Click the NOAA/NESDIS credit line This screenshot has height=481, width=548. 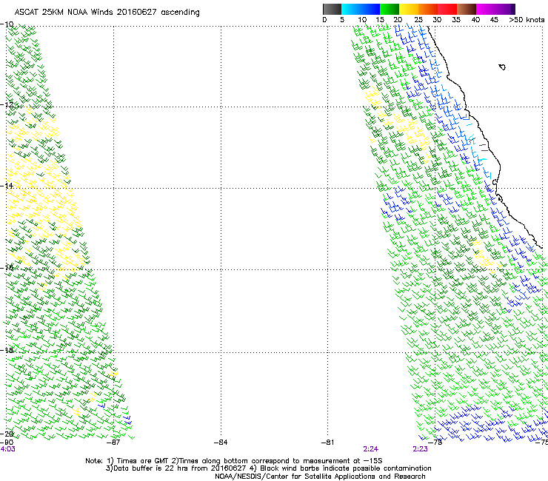[x=320, y=477]
